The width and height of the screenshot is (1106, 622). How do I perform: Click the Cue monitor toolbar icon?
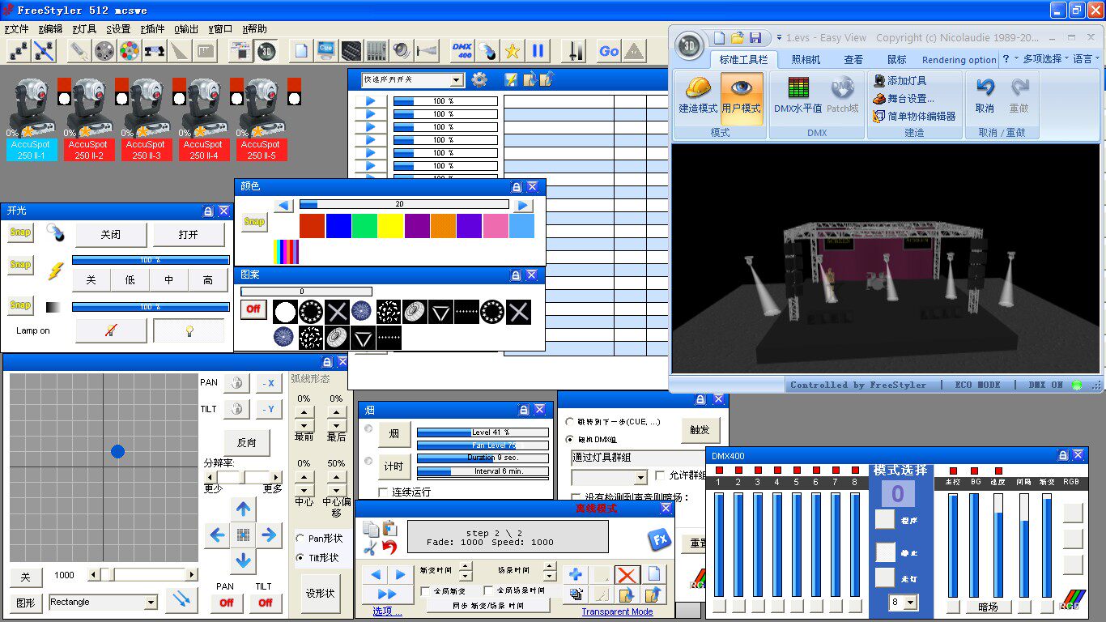327,51
